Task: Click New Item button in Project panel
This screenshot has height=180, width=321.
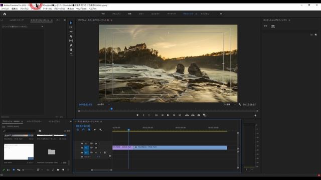Action: tap(63, 170)
